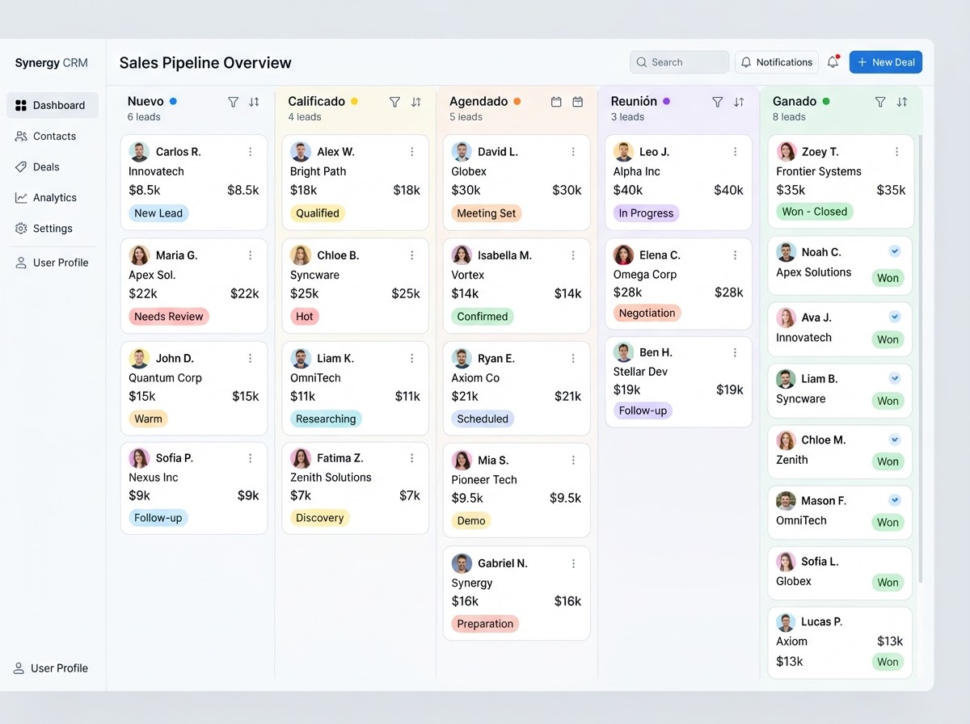Click 'Pioneer Tech' company name

[484, 480]
